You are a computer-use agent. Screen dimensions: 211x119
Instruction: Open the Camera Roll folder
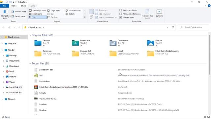coord(83,53)
